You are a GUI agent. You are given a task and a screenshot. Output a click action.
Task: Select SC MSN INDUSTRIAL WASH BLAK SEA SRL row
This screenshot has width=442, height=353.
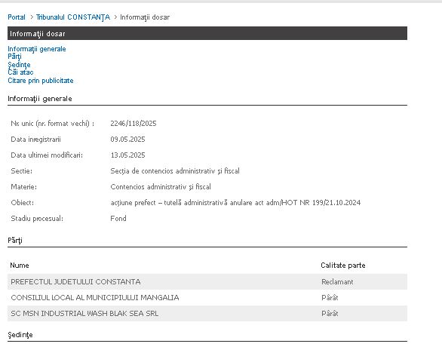(x=207, y=313)
